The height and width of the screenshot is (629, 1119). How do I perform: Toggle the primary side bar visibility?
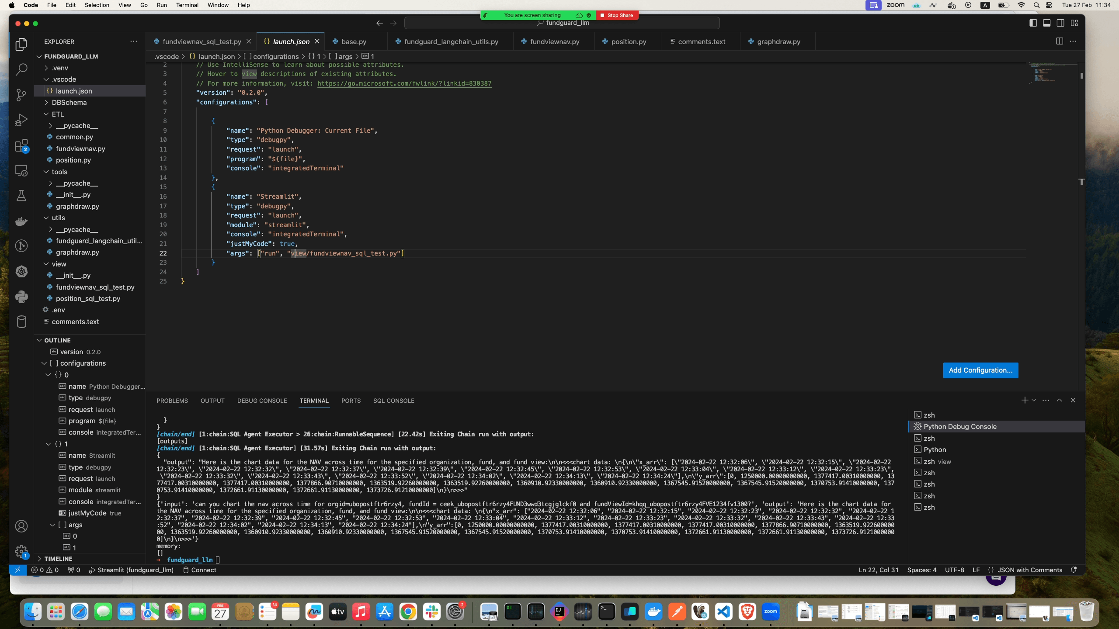click(x=1033, y=23)
